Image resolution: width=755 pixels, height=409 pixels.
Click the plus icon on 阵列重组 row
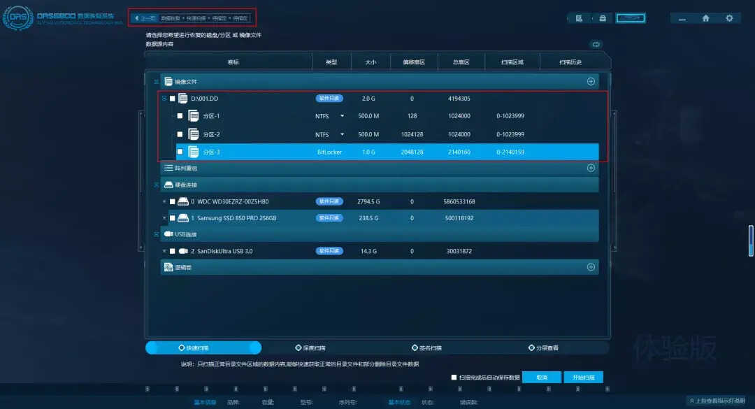point(591,168)
